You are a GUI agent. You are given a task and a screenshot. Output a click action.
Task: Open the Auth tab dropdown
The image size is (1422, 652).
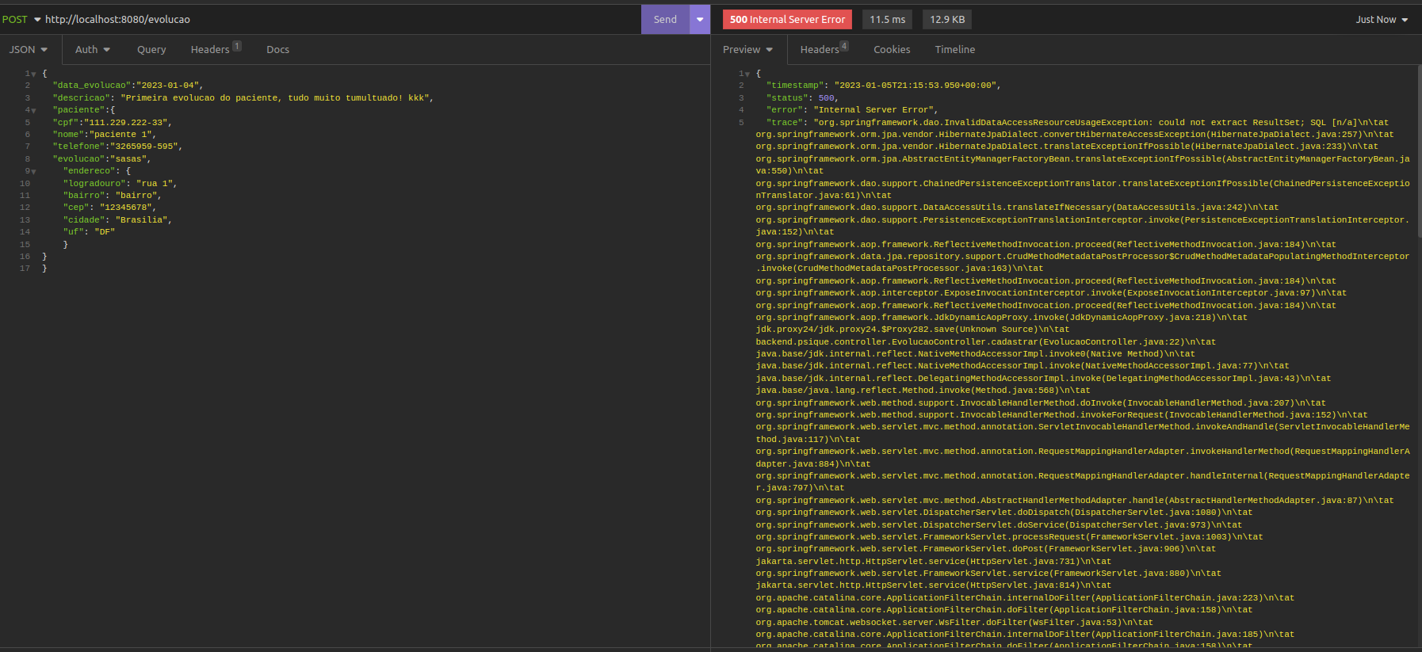click(93, 49)
